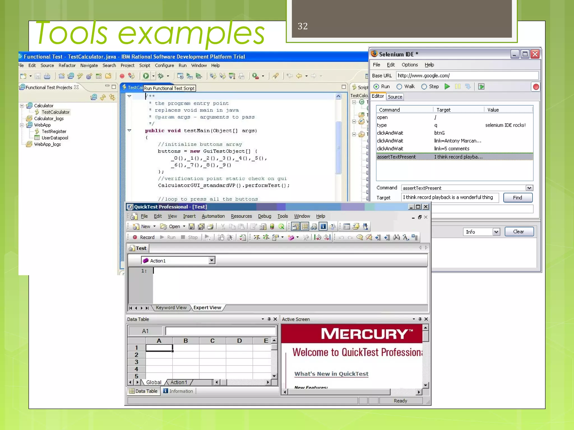
Task: Click the Save disk icon in QuickTest toolbar
Action: (192, 226)
